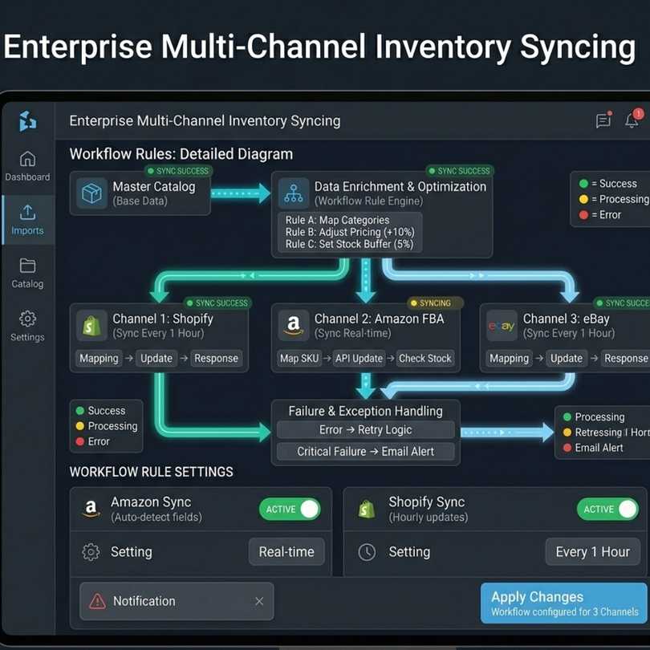Click the Master Catalog box icon

coord(91,193)
